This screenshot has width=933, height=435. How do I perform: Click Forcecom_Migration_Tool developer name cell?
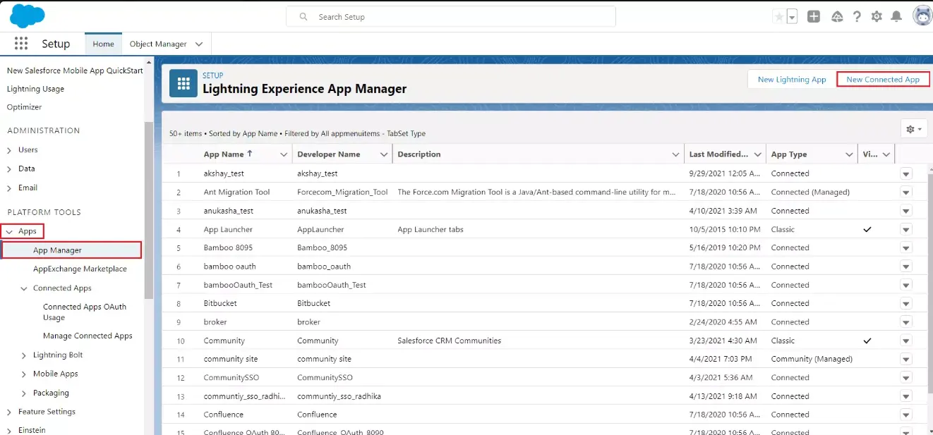click(x=342, y=192)
